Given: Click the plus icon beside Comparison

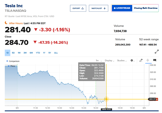Looking at the screenshot, I should coord(7,61).
